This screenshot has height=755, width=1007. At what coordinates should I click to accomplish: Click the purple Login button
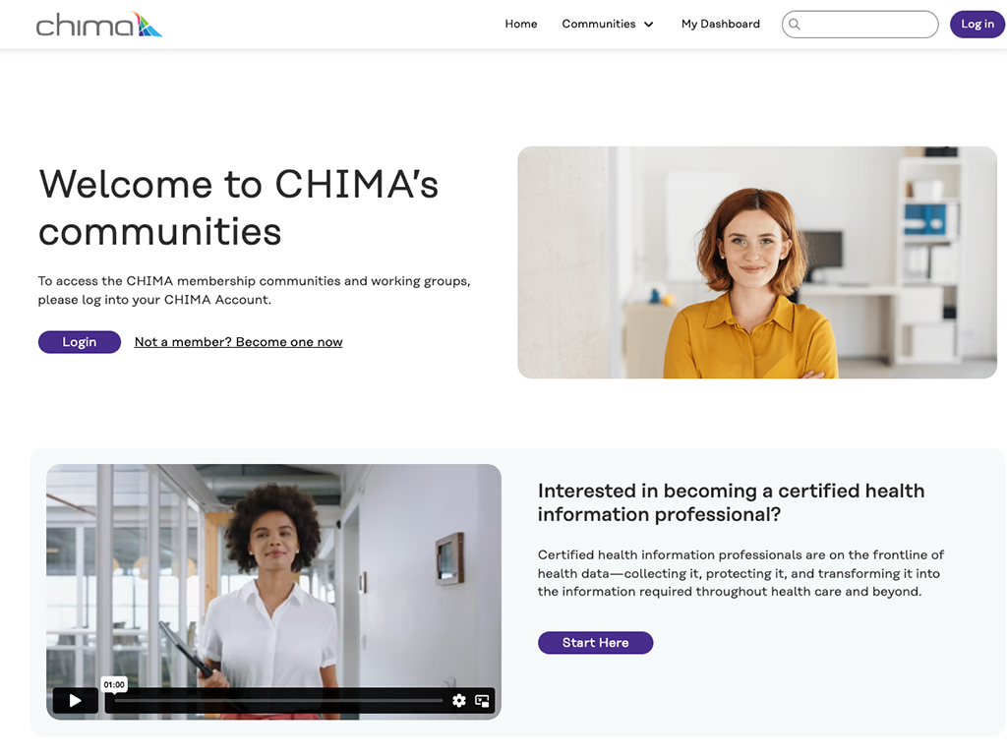coord(80,342)
